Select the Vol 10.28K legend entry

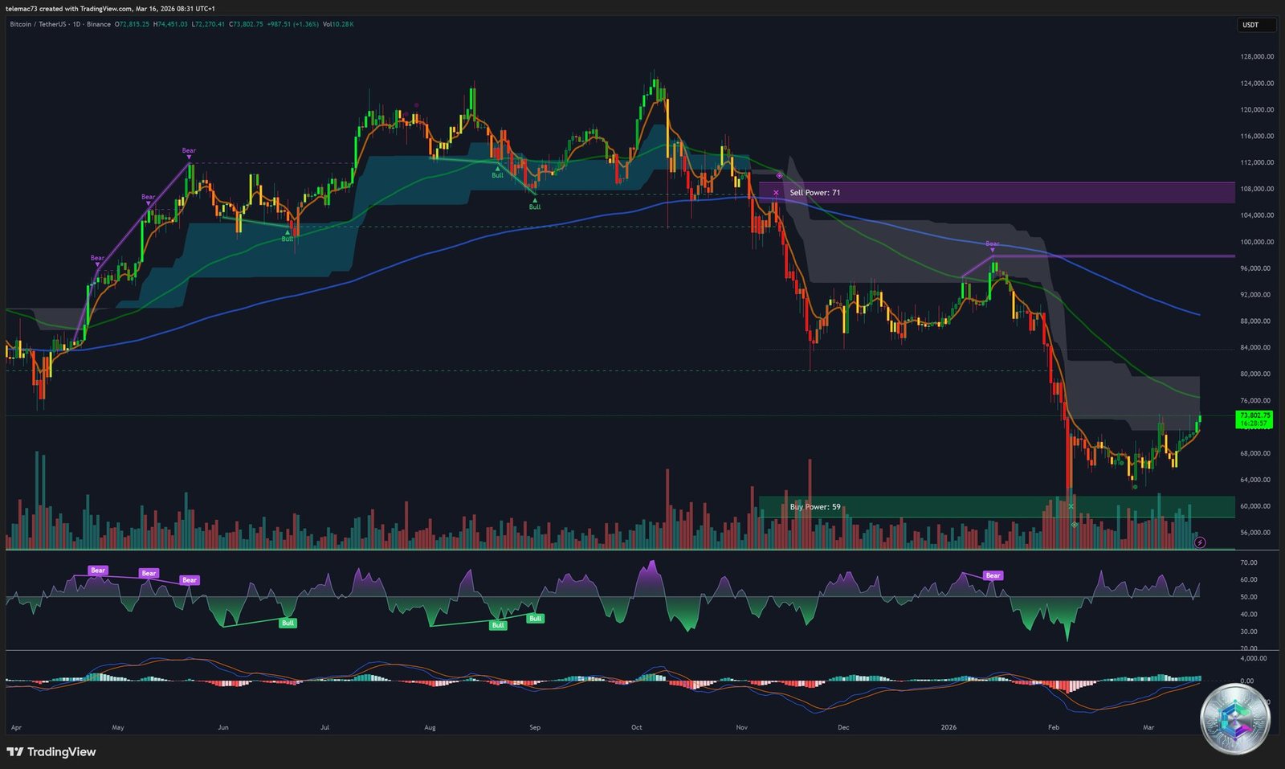[x=340, y=25]
